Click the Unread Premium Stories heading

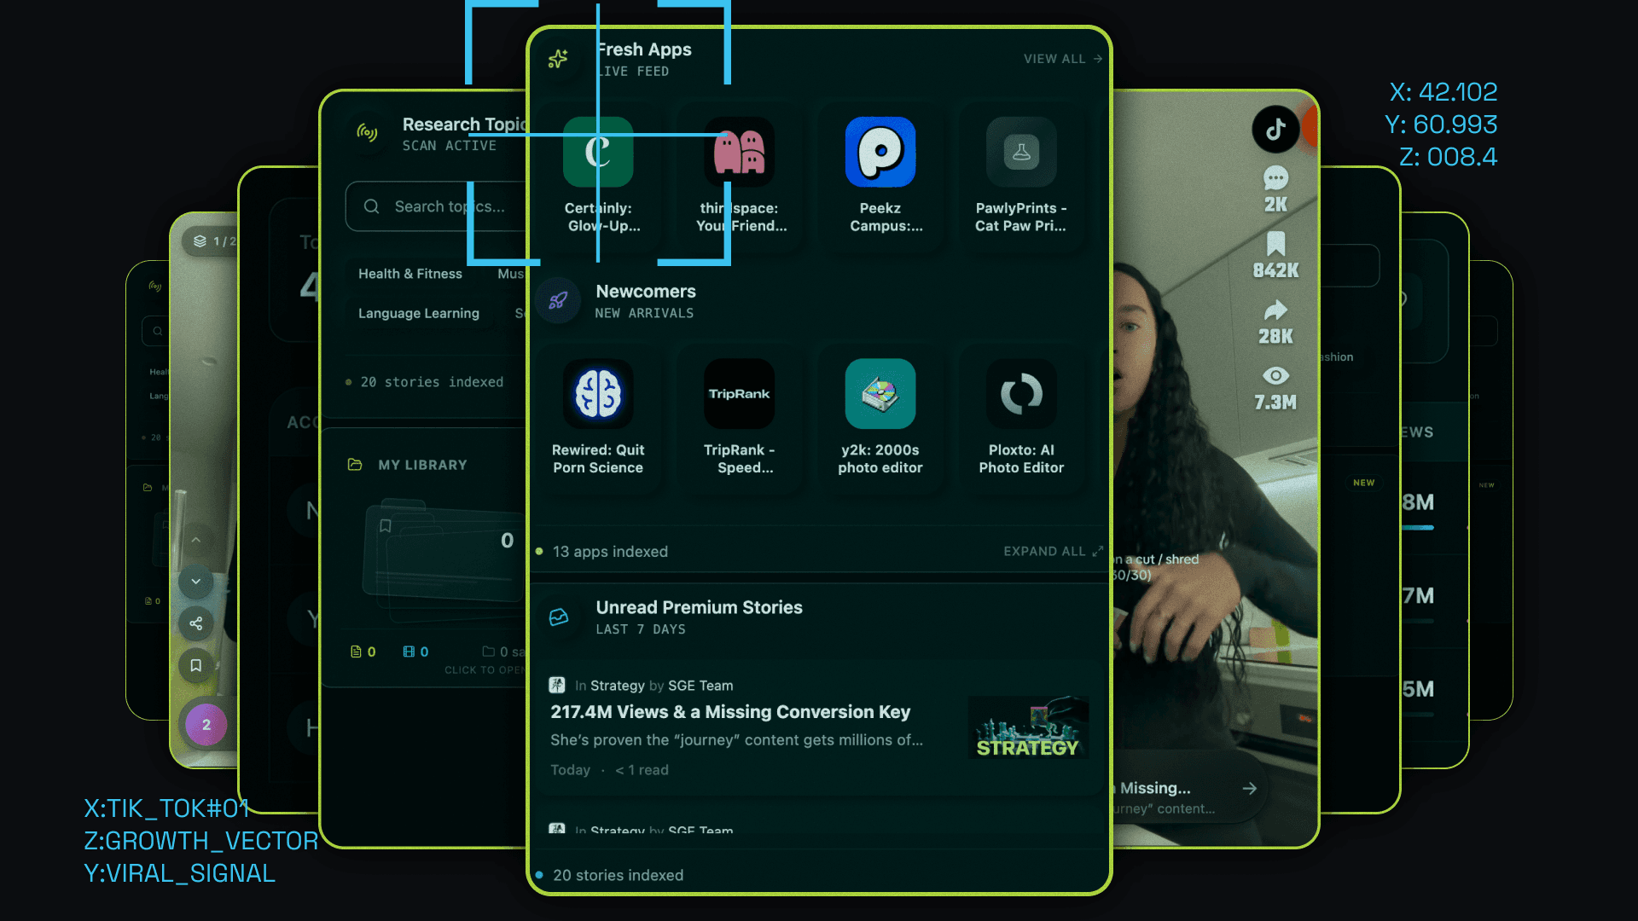click(699, 608)
